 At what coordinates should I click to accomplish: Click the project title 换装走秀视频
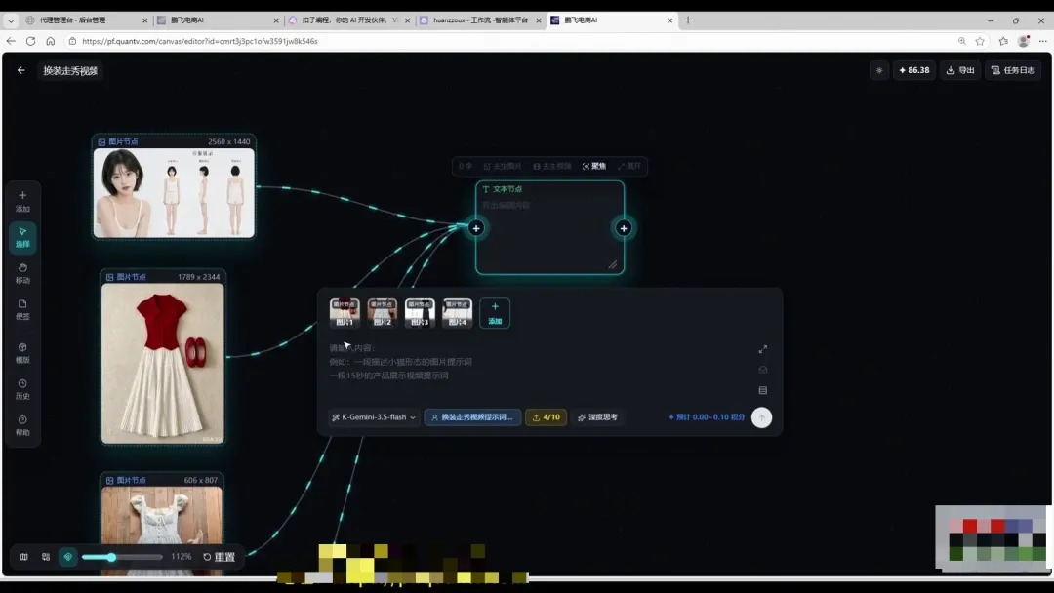click(70, 70)
